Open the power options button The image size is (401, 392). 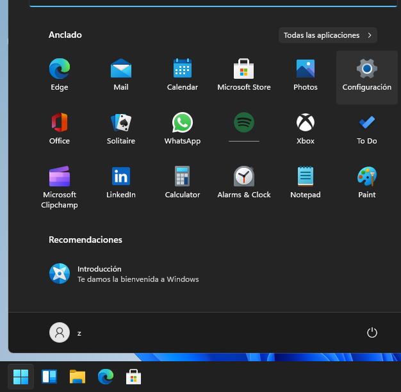tap(372, 332)
